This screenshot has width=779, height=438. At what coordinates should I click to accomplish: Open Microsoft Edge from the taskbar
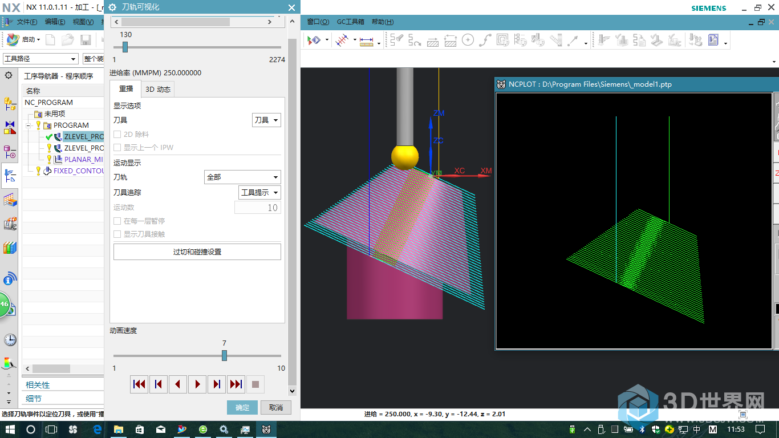pyautogui.click(x=97, y=429)
